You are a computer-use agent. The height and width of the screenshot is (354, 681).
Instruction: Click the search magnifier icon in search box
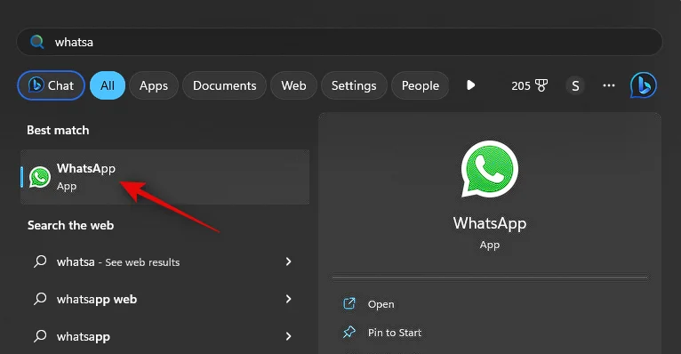click(x=37, y=42)
